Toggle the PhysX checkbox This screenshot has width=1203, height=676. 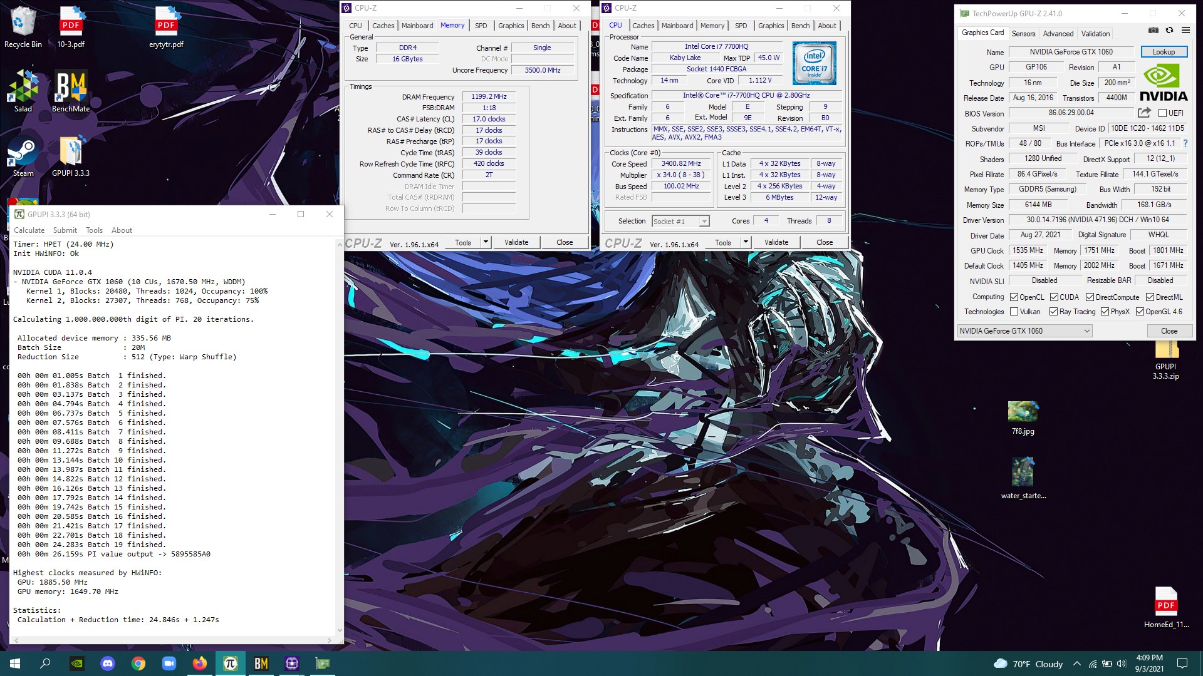(1105, 312)
